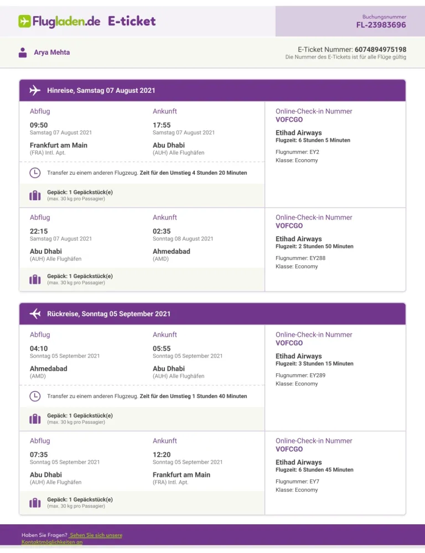
Task: Click the outbound airplane icon on Hinreise header
Action: (x=35, y=90)
